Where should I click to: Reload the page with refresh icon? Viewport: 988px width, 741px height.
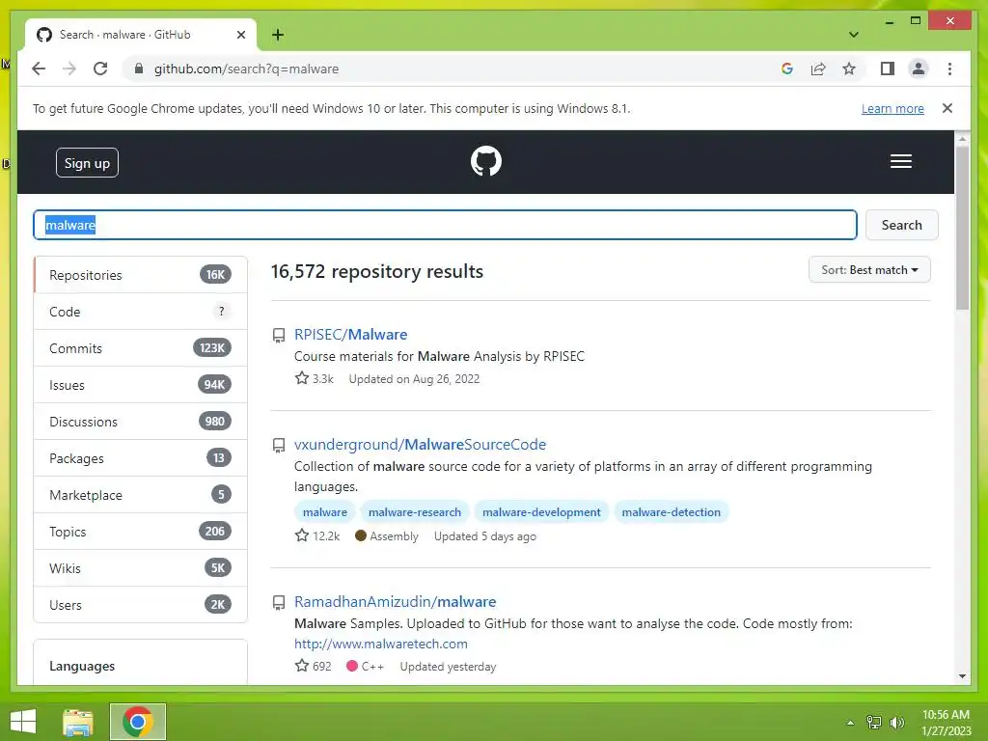point(100,69)
